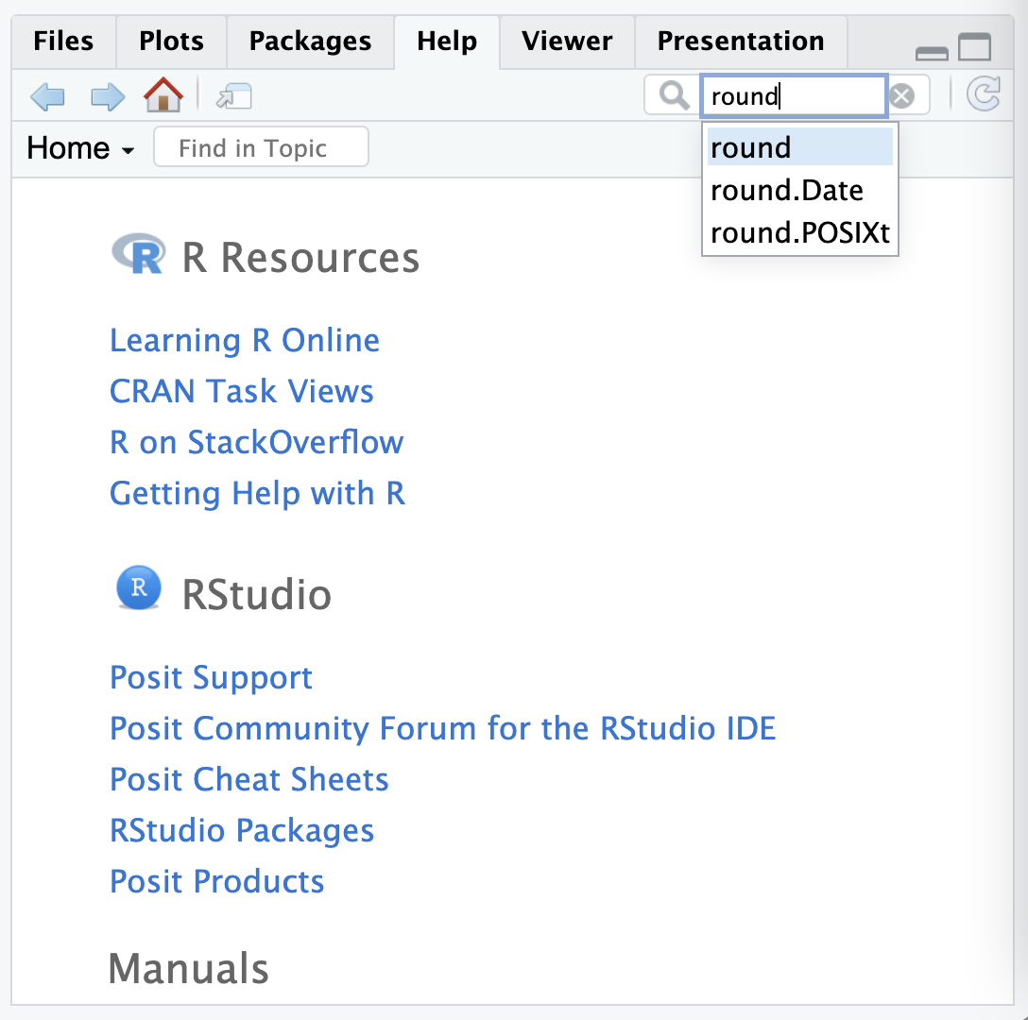Open the Posit Support link
Viewport: 1028px width, 1020px height.
(211, 678)
